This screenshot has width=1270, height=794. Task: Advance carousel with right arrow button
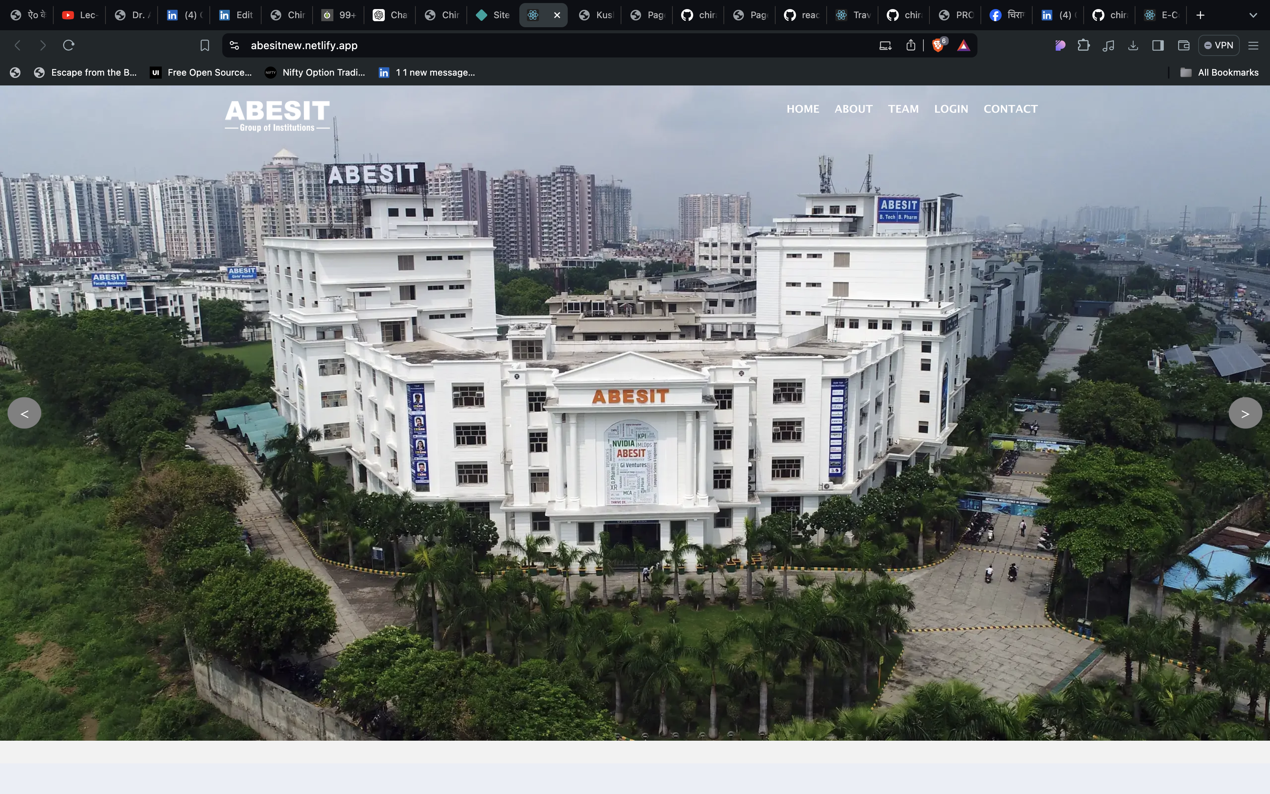tap(1245, 413)
